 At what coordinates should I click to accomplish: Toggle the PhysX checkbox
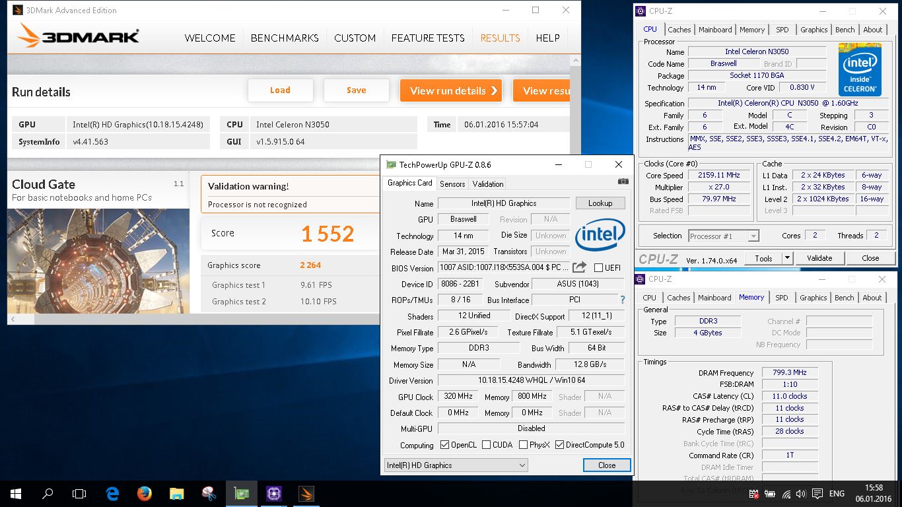523,444
